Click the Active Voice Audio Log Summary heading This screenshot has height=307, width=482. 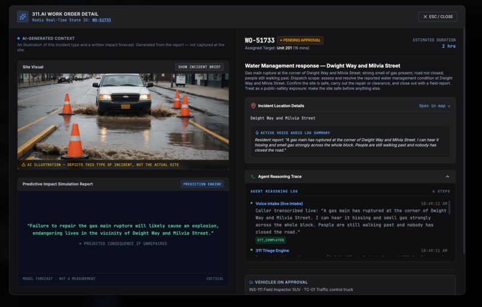295,133
